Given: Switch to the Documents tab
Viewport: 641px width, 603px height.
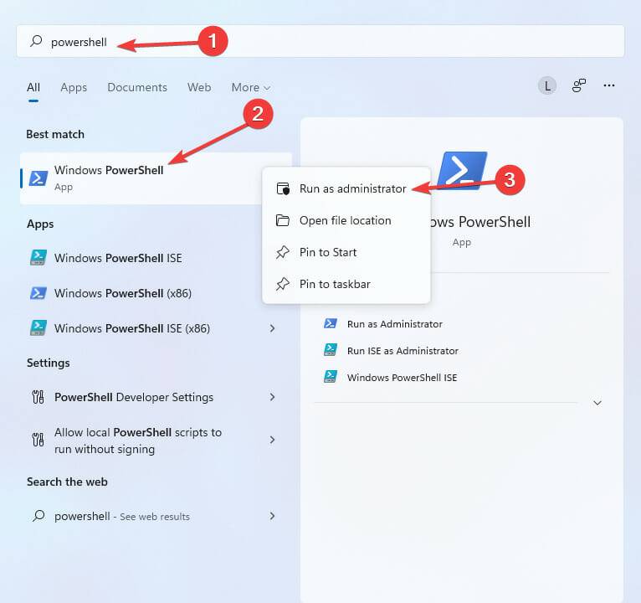Looking at the screenshot, I should [x=137, y=87].
